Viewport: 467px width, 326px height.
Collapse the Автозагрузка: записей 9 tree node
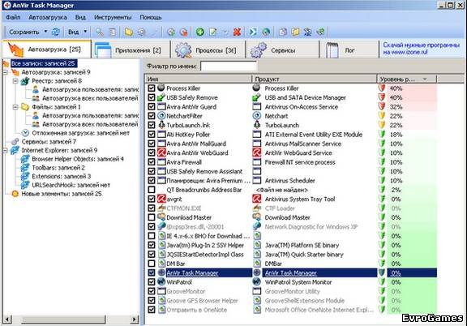point(5,72)
